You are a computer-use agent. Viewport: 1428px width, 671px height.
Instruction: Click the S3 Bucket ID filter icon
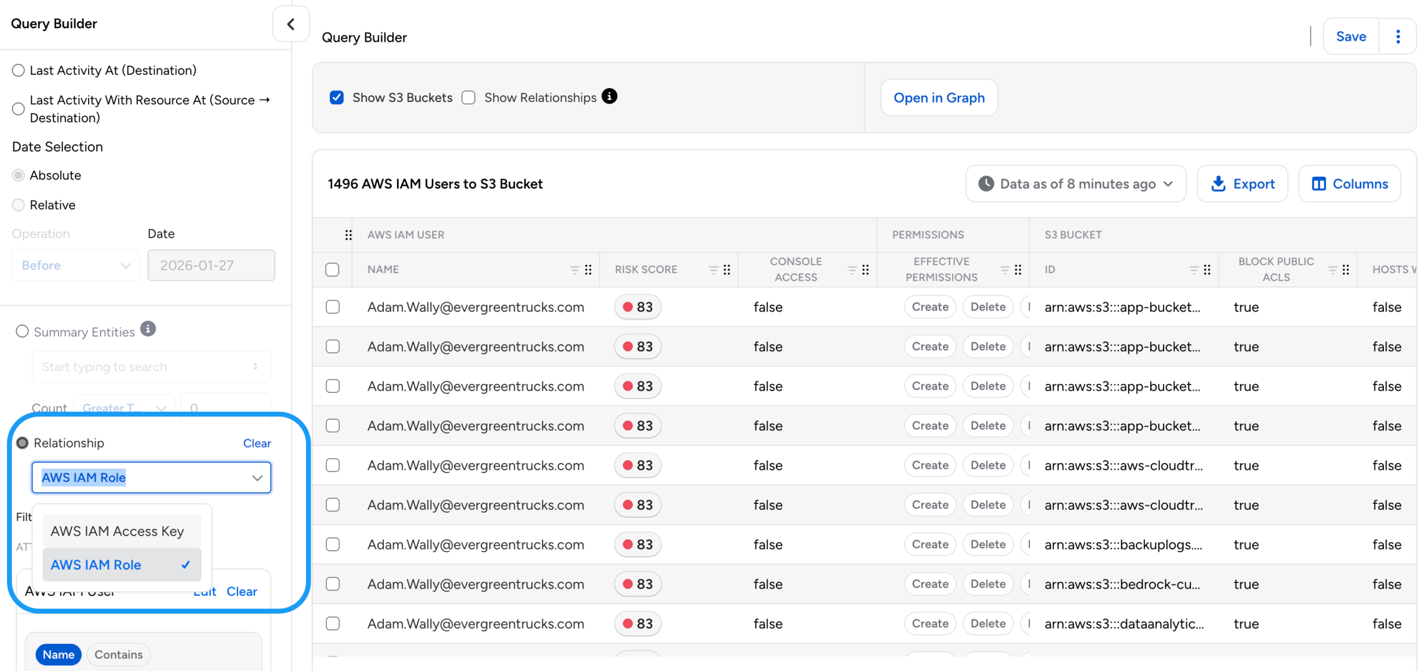1193,270
